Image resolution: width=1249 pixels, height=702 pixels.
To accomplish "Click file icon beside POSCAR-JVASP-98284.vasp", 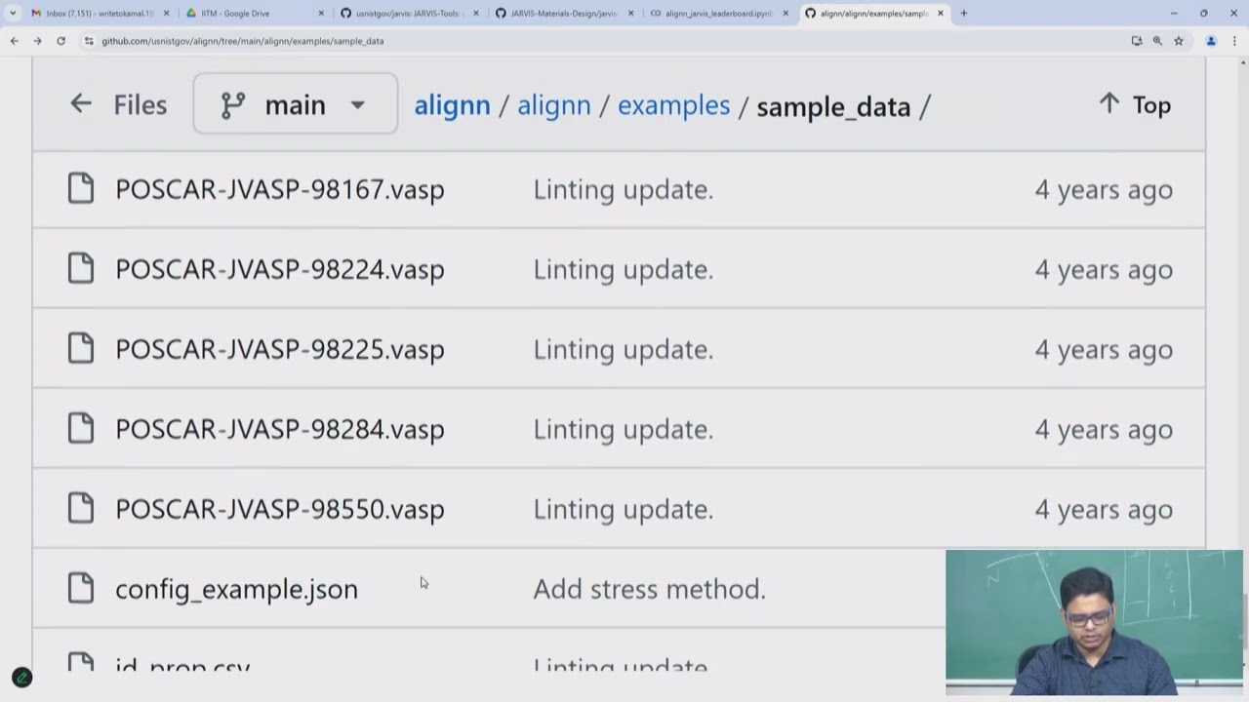I will click(81, 428).
